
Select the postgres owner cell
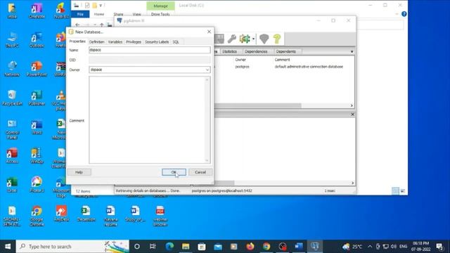(x=242, y=67)
